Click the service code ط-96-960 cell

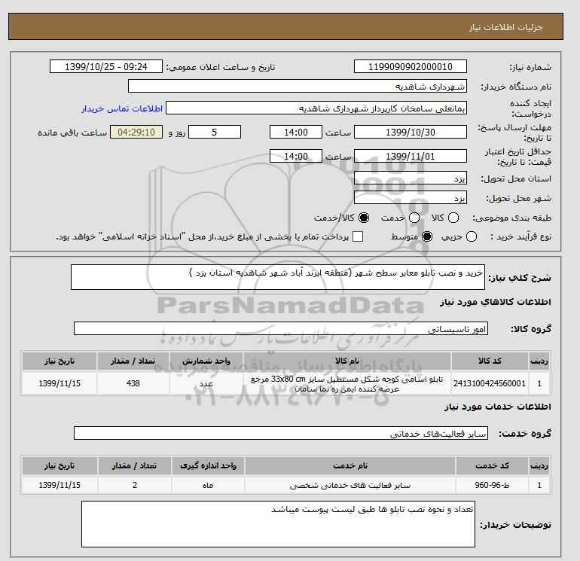pos(492,485)
